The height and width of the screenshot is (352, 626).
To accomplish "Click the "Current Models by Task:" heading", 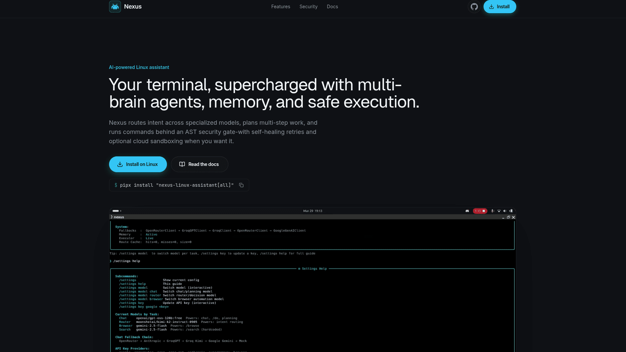I will tap(137, 314).
